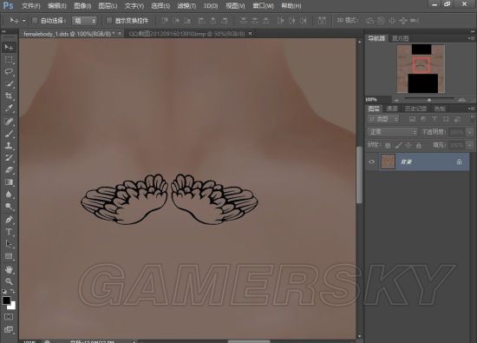The width and height of the screenshot is (477, 343).
Task: Select the Blur tool
Action: (x=9, y=195)
